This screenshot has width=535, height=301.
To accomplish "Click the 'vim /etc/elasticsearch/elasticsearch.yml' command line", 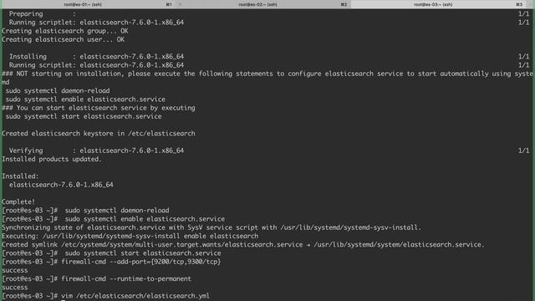I will [106, 295].
